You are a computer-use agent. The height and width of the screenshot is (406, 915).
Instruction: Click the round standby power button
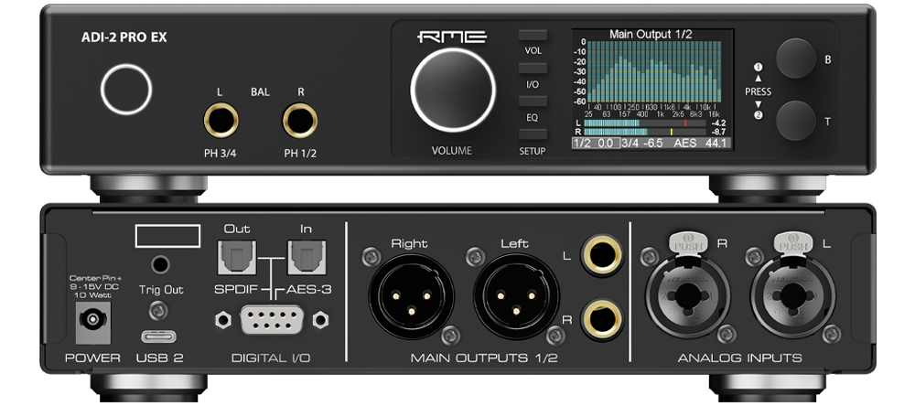click(x=126, y=90)
